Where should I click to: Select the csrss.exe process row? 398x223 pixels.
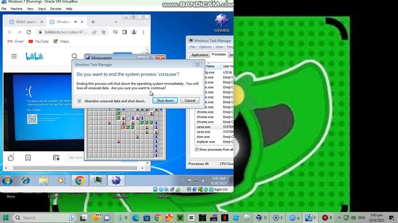tap(203, 127)
